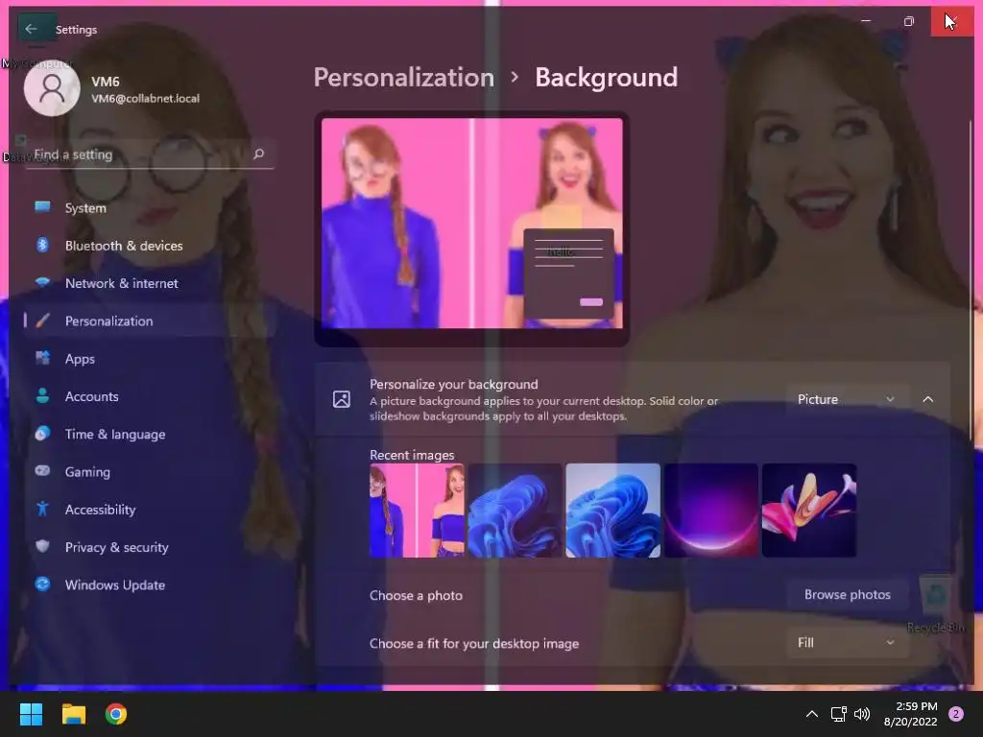Click the picture icon beside Personalize your background

tap(342, 399)
